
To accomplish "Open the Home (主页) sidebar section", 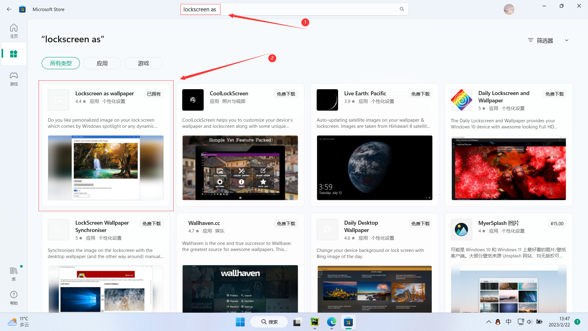I will 14,31.
